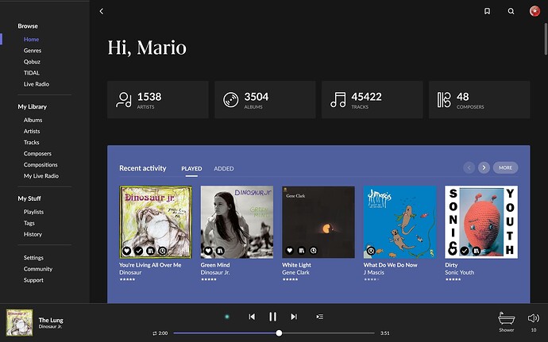The height and width of the screenshot is (342, 548).
Task: Click the J Mascis artist name
Action: [x=373, y=272]
